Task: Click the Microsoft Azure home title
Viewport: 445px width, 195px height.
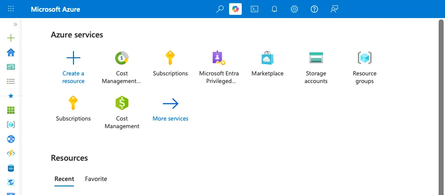Action: [x=55, y=9]
